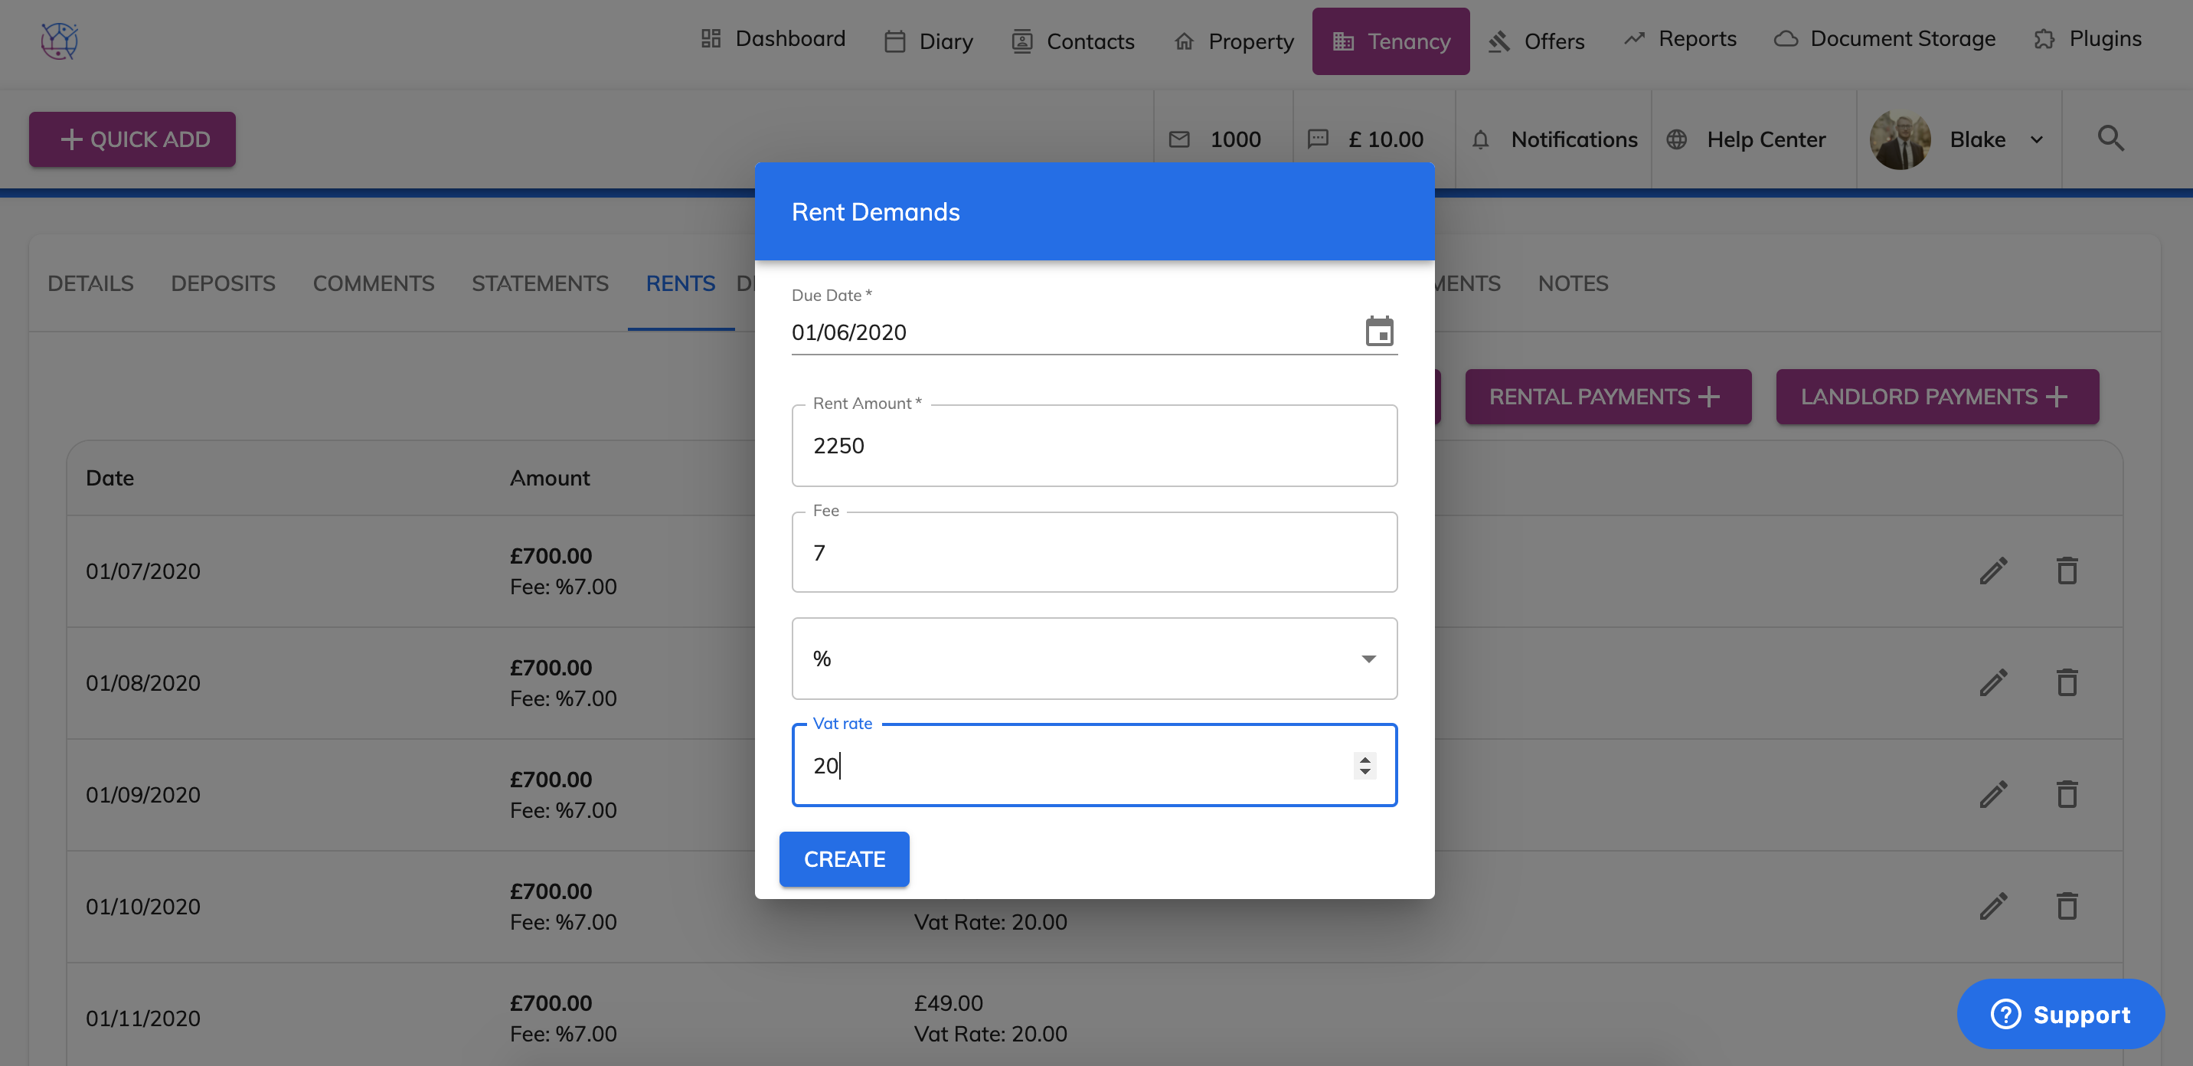Click the Quick Add button

132,139
